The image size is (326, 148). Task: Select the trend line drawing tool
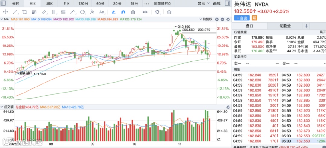pyautogui.click(x=15, y=12)
